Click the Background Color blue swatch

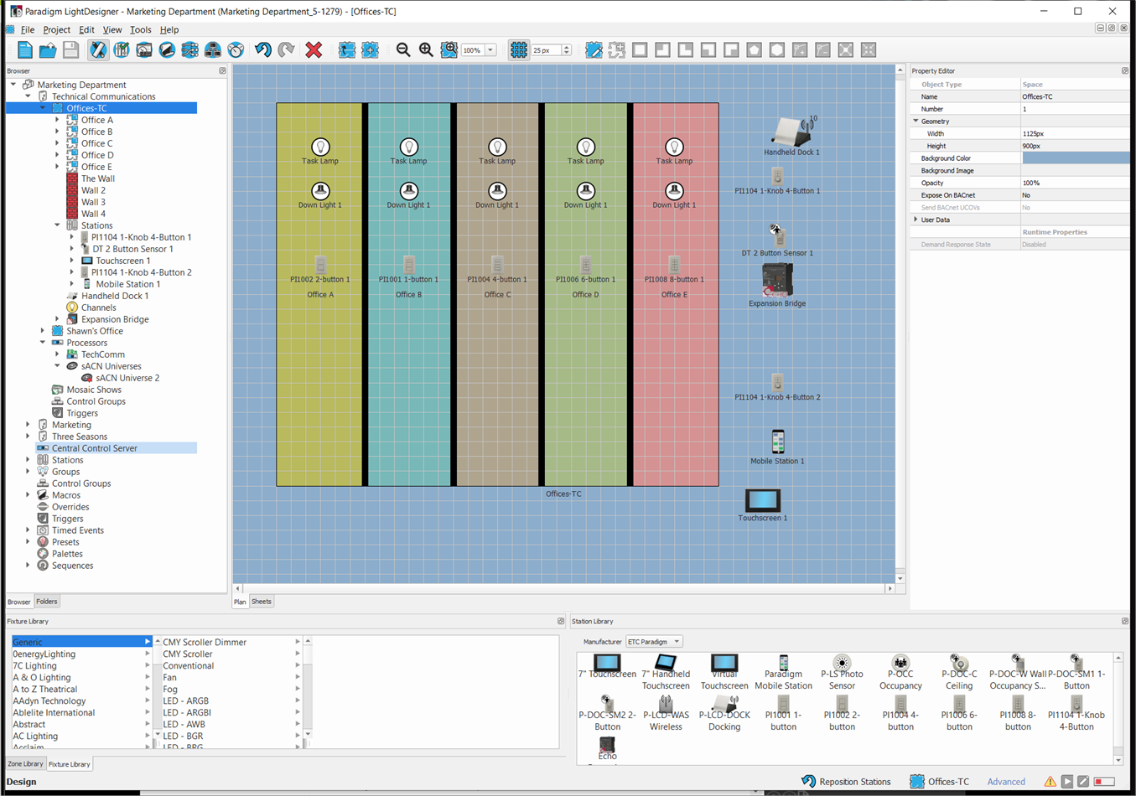click(1075, 158)
